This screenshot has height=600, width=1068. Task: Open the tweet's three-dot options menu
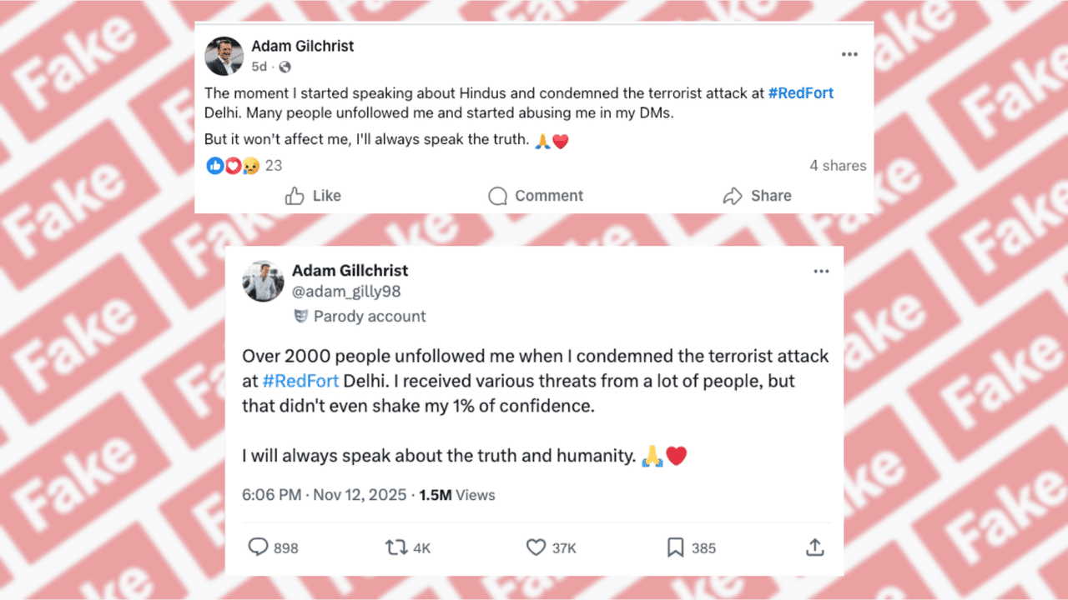point(821,270)
